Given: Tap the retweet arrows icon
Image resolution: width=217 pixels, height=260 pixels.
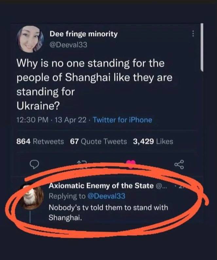Looking at the screenshot, I should [82, 163].
